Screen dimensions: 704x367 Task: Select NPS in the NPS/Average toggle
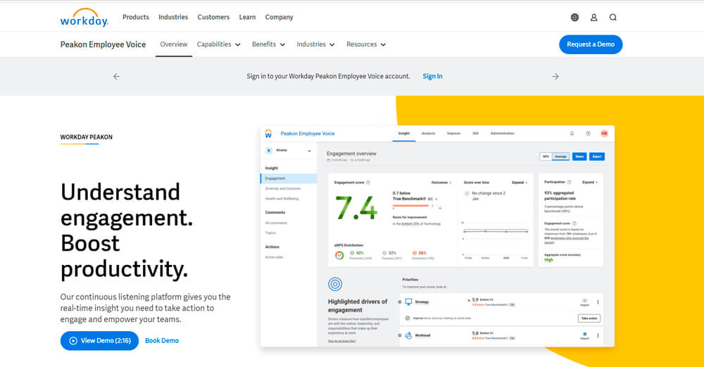point(546,156)
